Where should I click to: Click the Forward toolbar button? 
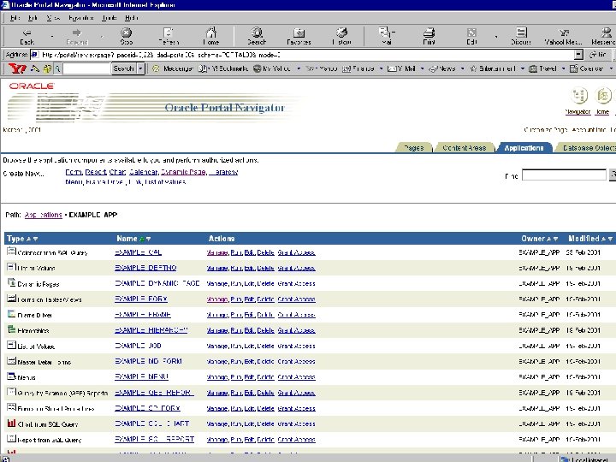pyautogui.click(x=77, y=36)
